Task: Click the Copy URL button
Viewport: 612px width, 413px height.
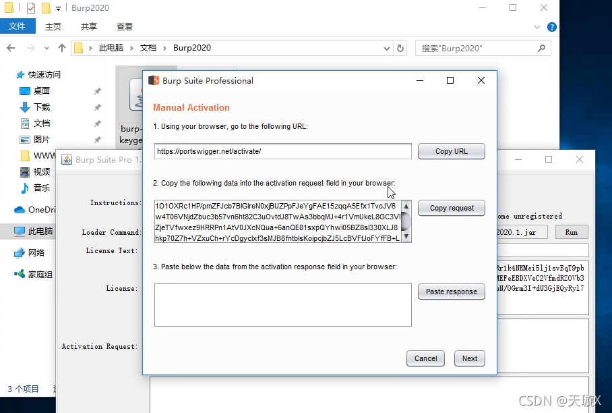Action: coord(451,151)
